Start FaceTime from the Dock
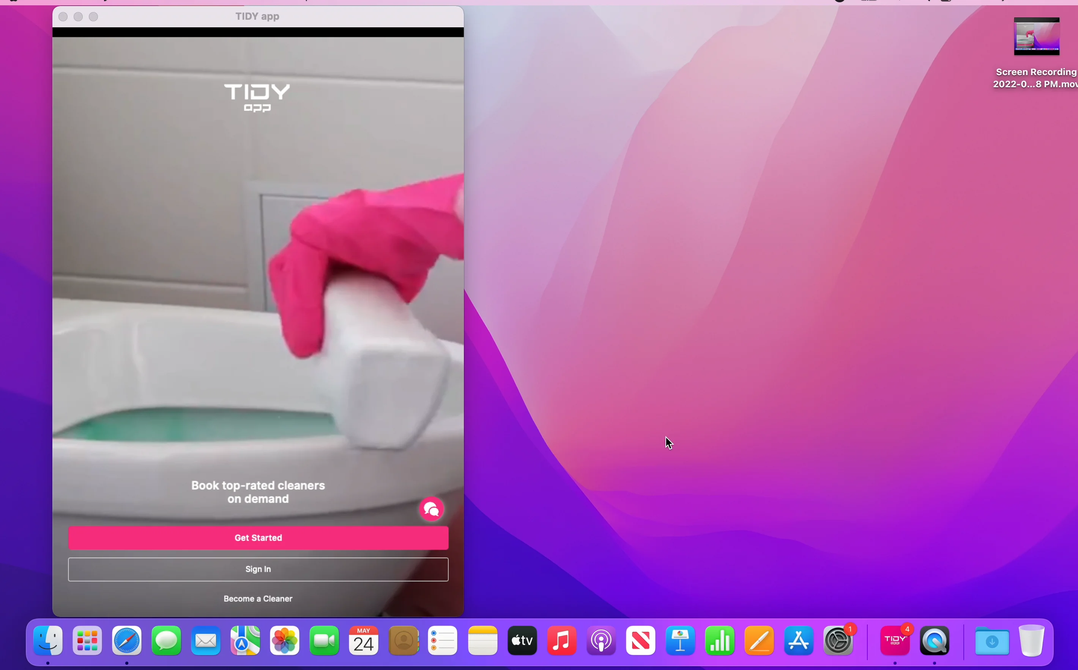 coord(324,641)
